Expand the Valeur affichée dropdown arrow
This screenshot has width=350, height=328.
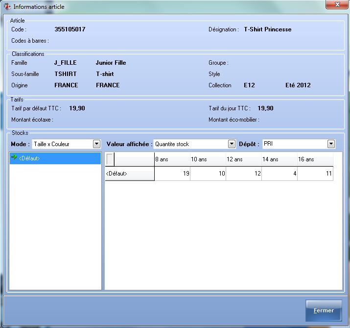tap(232, 144)
